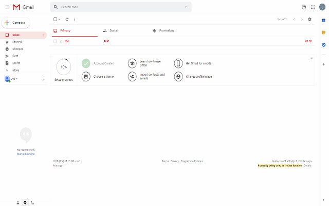Star the email from me
Viewport: 329px width, 206px height.
(x=61, y=41)
